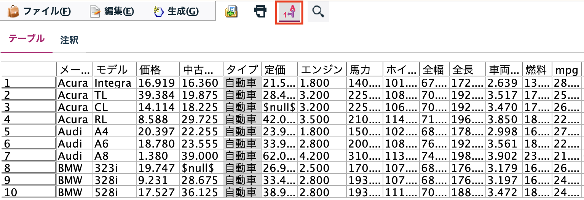Screen dimensions: 584x200
Task: Select the 価格 column header
Action: pos(158,70)
